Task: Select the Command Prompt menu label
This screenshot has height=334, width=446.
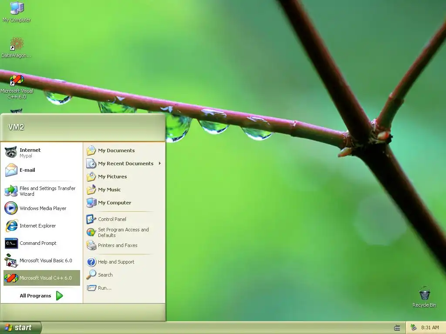Action: (x=38, y=243)
